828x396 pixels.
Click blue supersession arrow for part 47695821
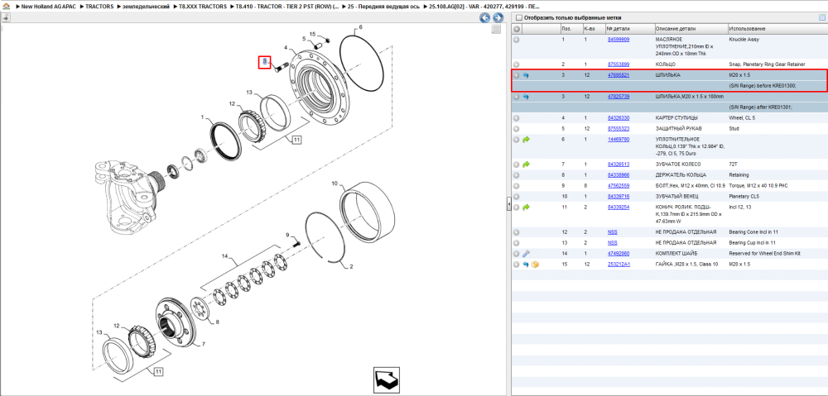[x=526, y=75]
